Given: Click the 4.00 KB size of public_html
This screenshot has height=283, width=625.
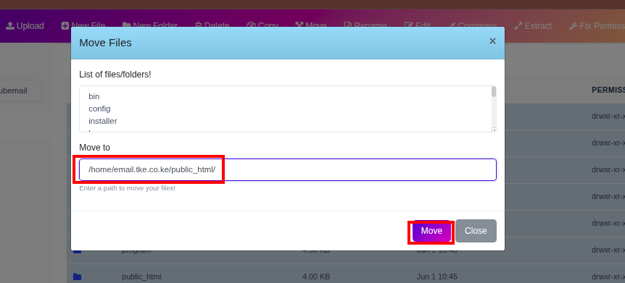Looking at the screenshot, I should [316, 276].
